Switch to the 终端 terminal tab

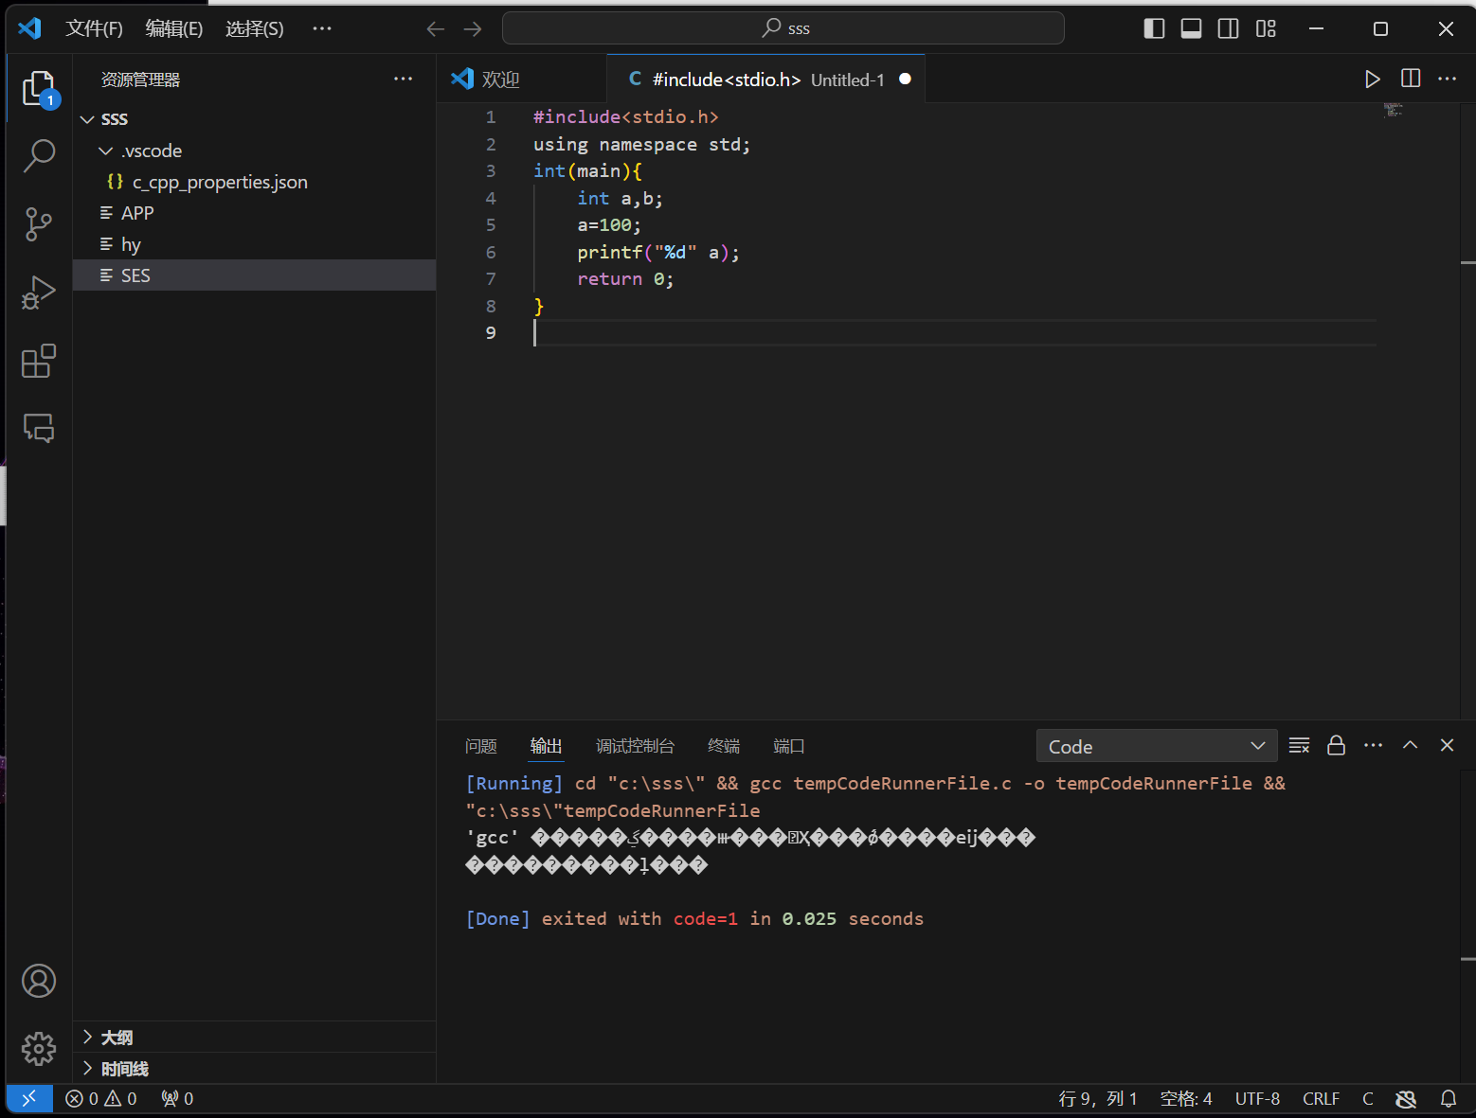(x=724, y=746)
